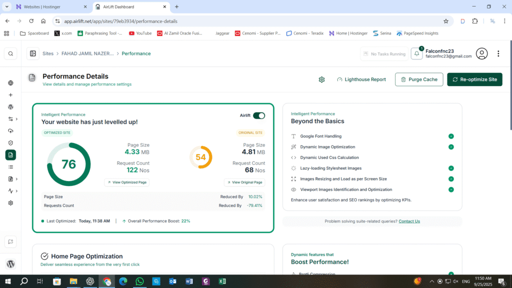Open the user account avatar icon
The image size is (512, 288).
pos(481,53)
